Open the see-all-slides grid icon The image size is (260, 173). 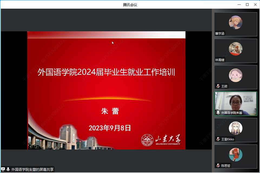coord(49,146)
